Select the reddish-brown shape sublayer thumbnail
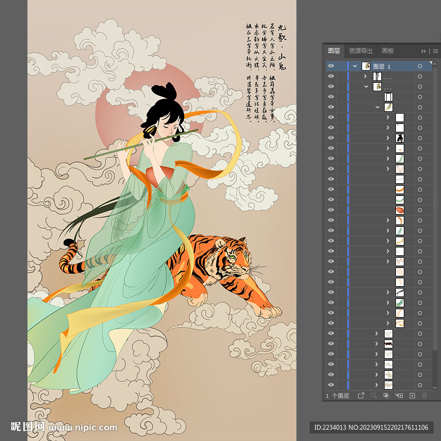The height and width of the screenshot is (441, 441). [400, 210]
